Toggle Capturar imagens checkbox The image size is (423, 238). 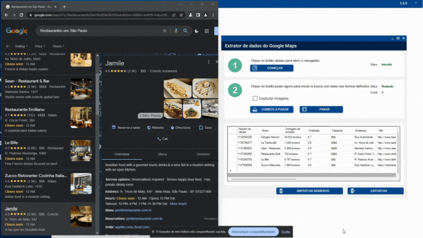pos(255,98)
